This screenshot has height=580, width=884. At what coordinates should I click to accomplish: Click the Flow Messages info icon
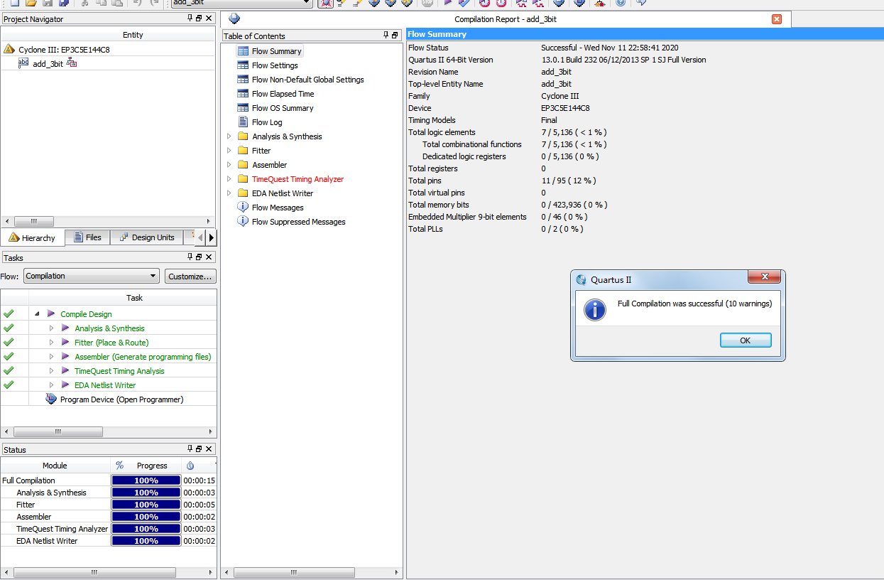(x=243, y=208)
